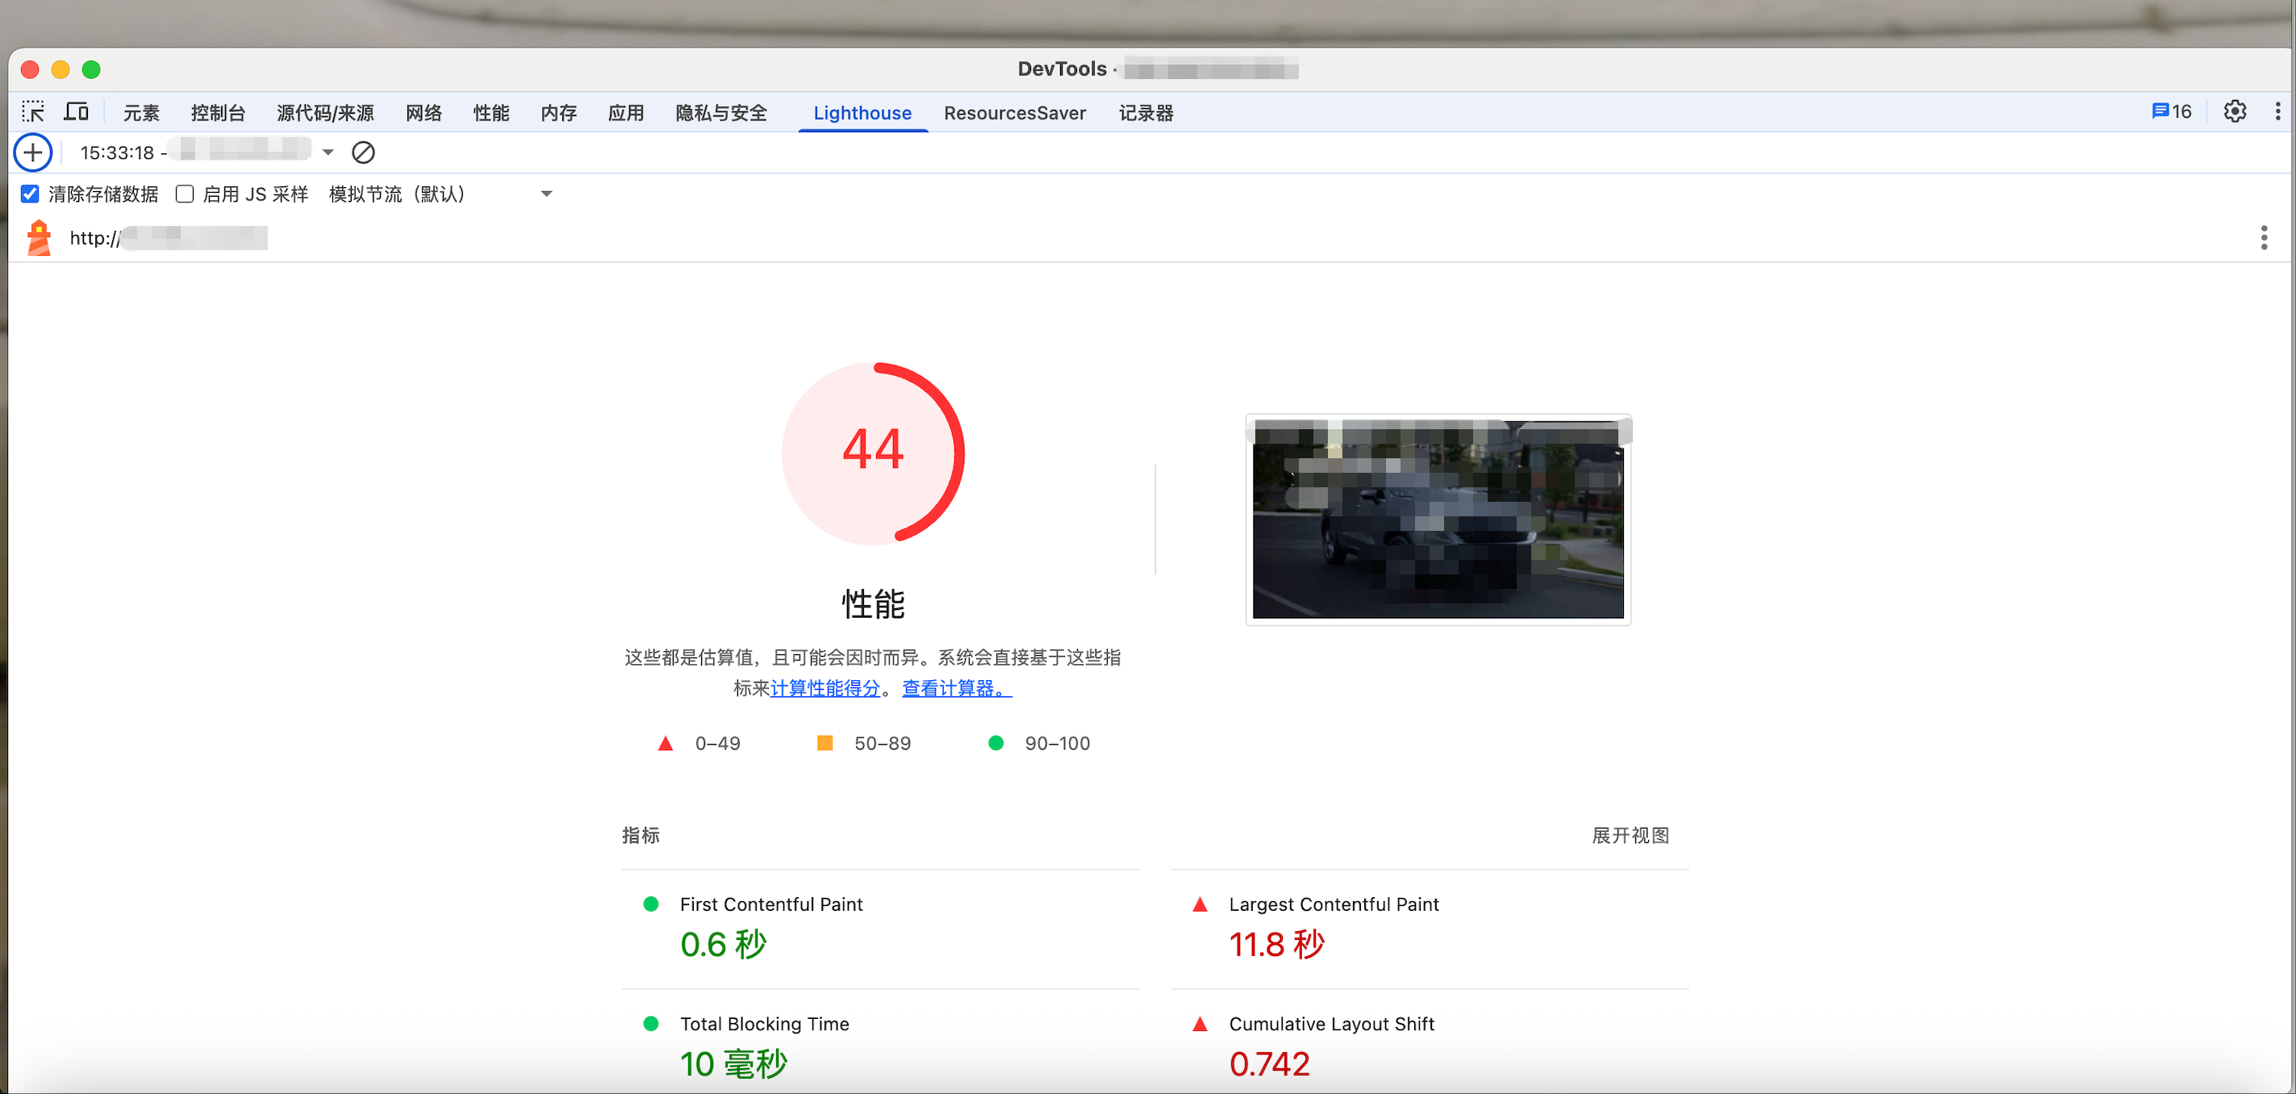Click the 0.6 秒 value

coord(724,944)
